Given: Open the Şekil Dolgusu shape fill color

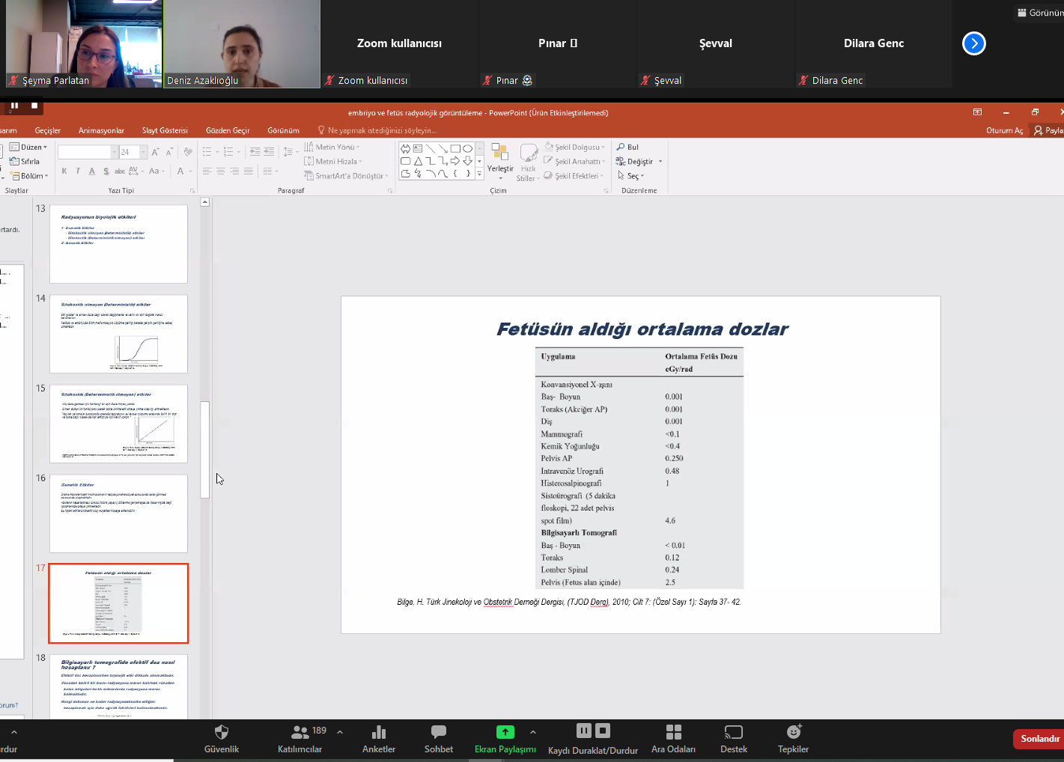Looking at the screenshot, I should (574, 147).
